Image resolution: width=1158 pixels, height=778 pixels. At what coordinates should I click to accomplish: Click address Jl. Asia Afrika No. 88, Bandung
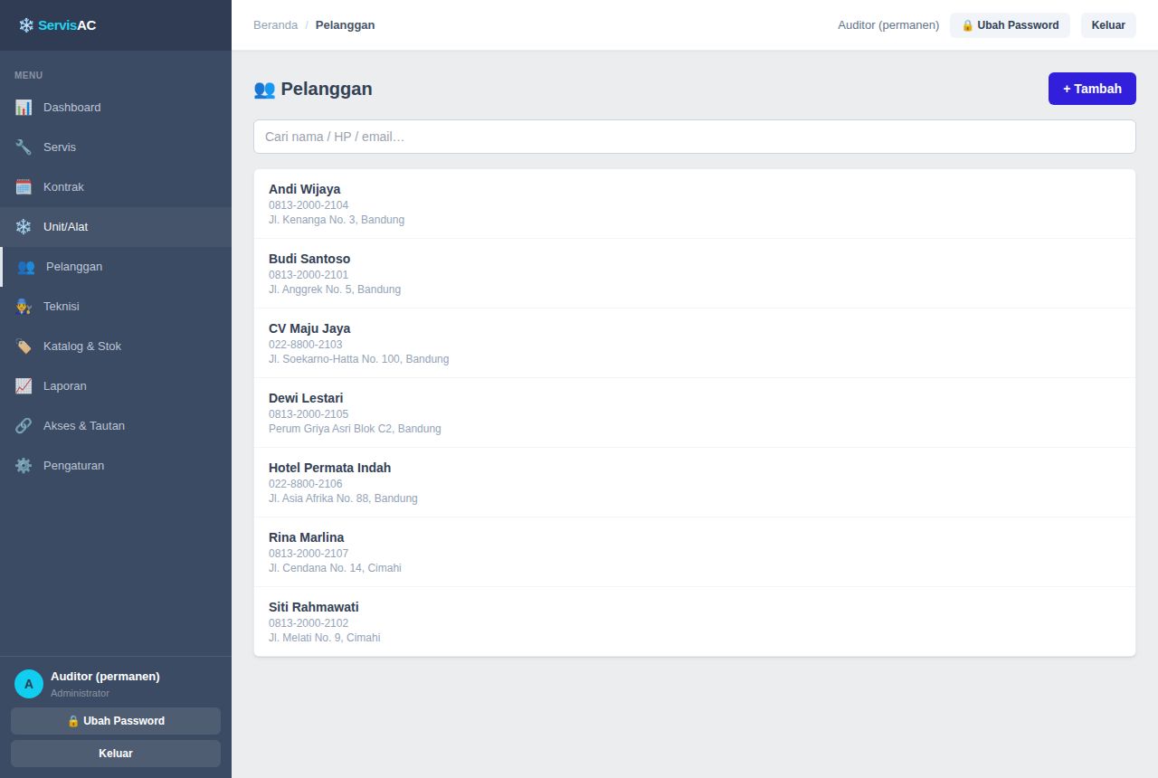pos(343,498)
